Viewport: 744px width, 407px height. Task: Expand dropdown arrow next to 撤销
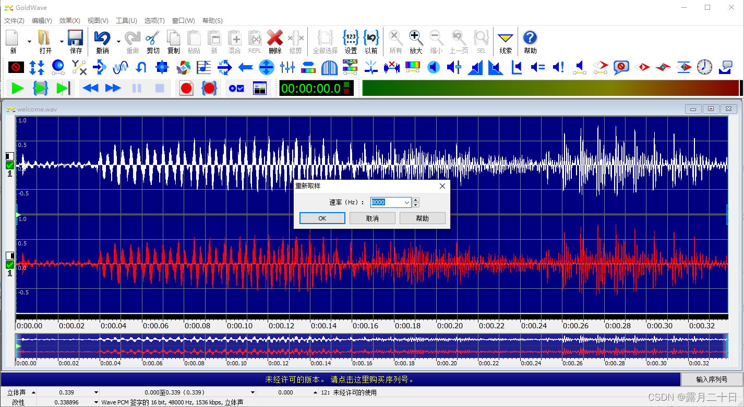click(118, 41)
